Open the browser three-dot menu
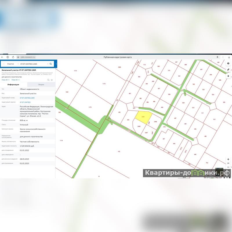232x232 pixels. click(x=223, y=57)
